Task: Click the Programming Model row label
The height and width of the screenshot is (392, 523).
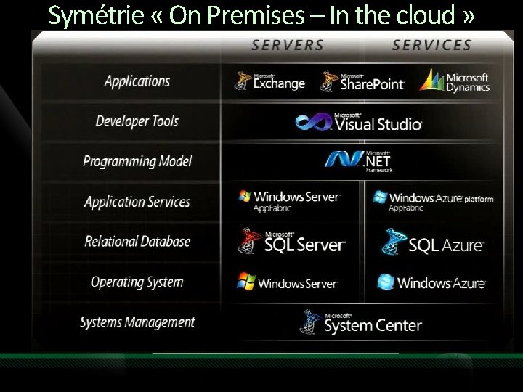Action: (137, 161)
